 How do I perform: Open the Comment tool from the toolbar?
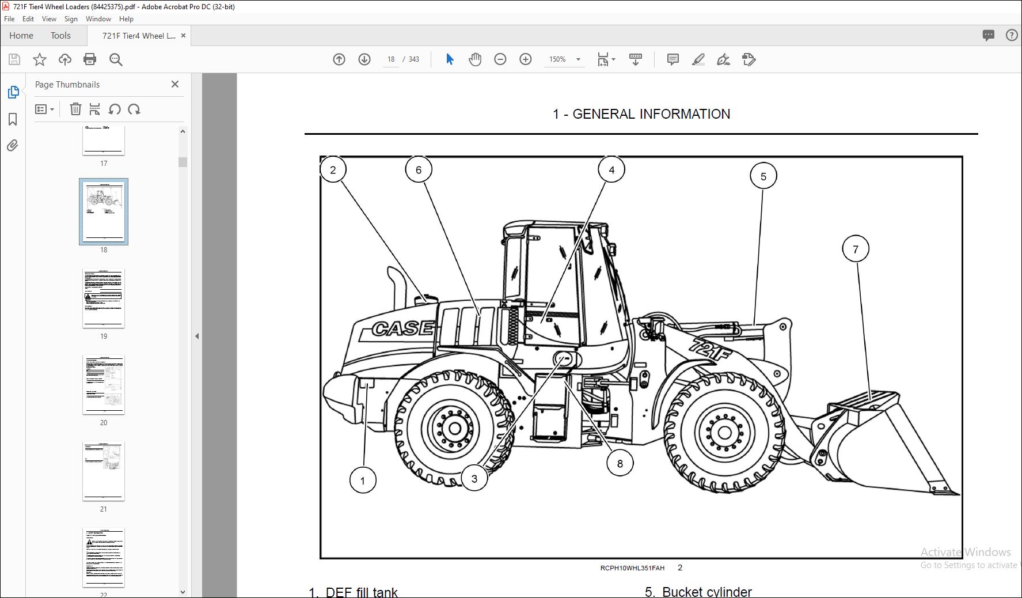[x=671, y=59]
